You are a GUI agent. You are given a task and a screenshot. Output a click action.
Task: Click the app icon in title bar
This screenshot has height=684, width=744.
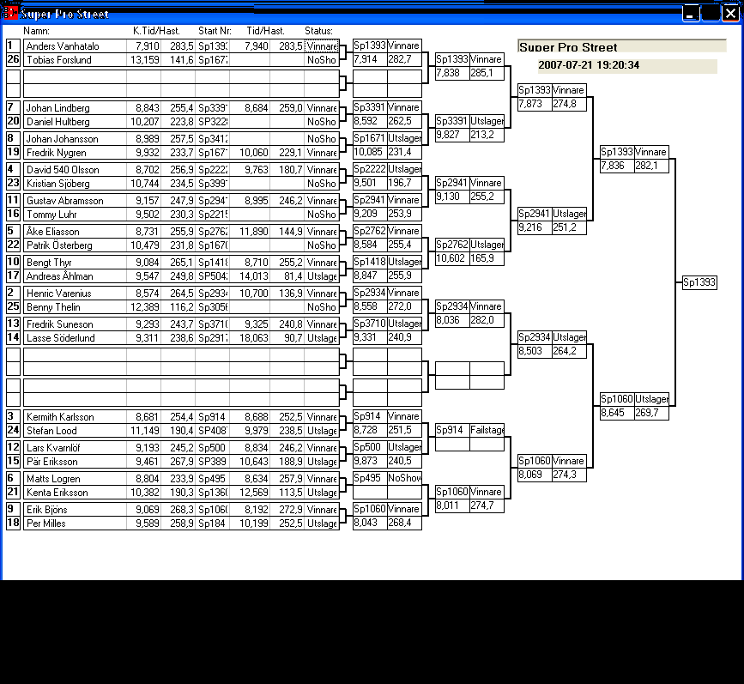(x=10, y=14)
